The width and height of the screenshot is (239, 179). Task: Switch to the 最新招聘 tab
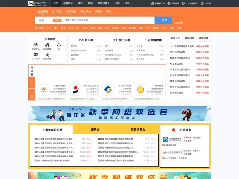pyautogui.click(x=203, y=38)
